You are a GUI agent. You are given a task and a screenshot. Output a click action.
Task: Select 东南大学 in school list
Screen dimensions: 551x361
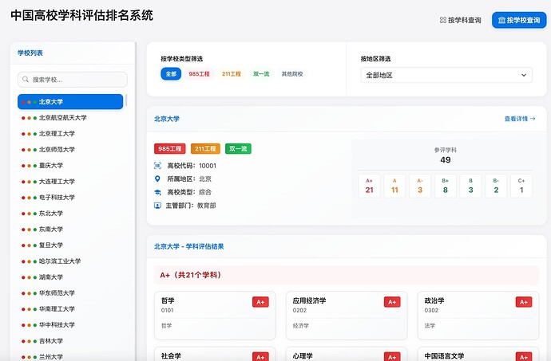pos(70,230)
